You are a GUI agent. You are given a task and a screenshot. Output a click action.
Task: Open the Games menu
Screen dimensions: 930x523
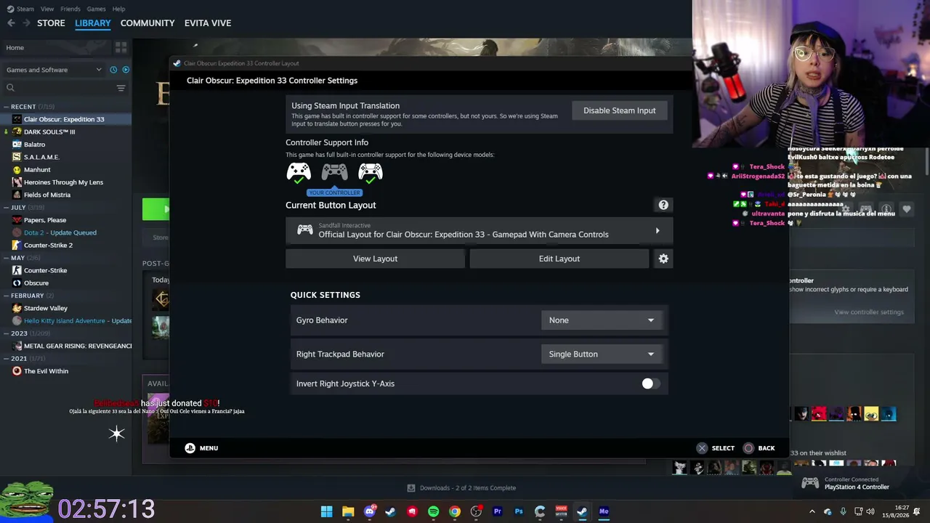pyautogui.click(x=96, y=9)
